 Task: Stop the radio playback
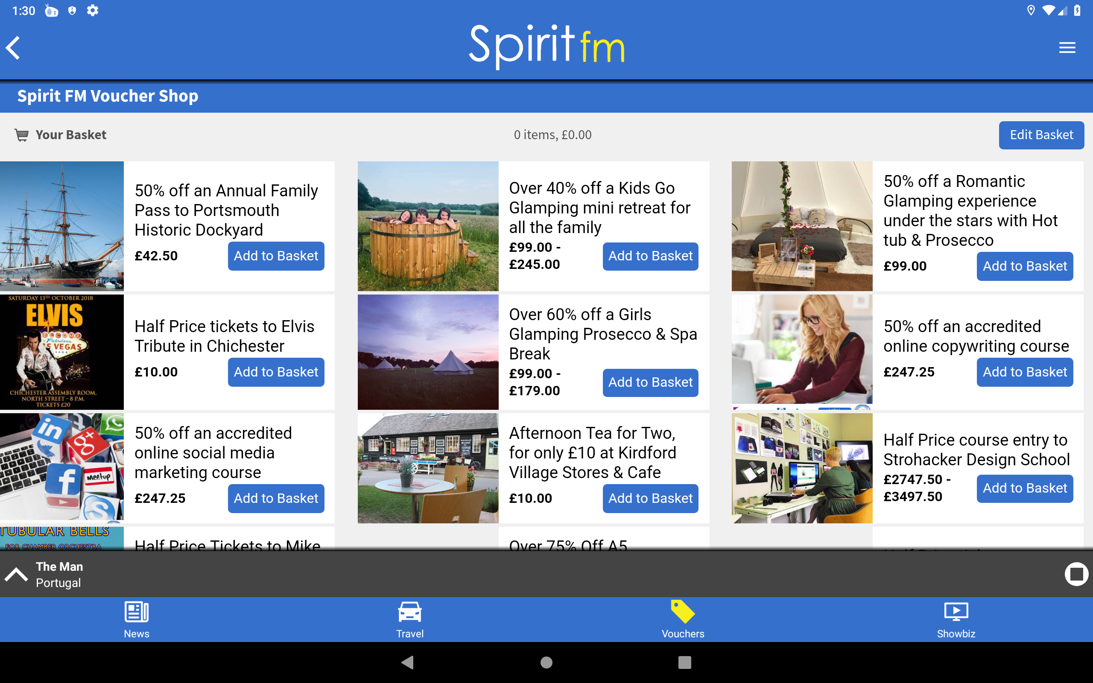[x=1076, y=574]
